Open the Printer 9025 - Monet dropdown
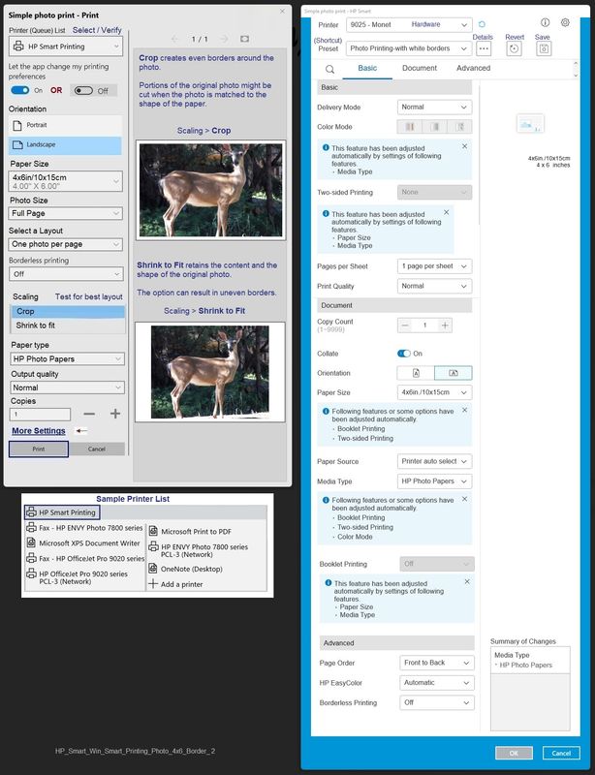The image size is (595, 775). click(x=409, y=25)
